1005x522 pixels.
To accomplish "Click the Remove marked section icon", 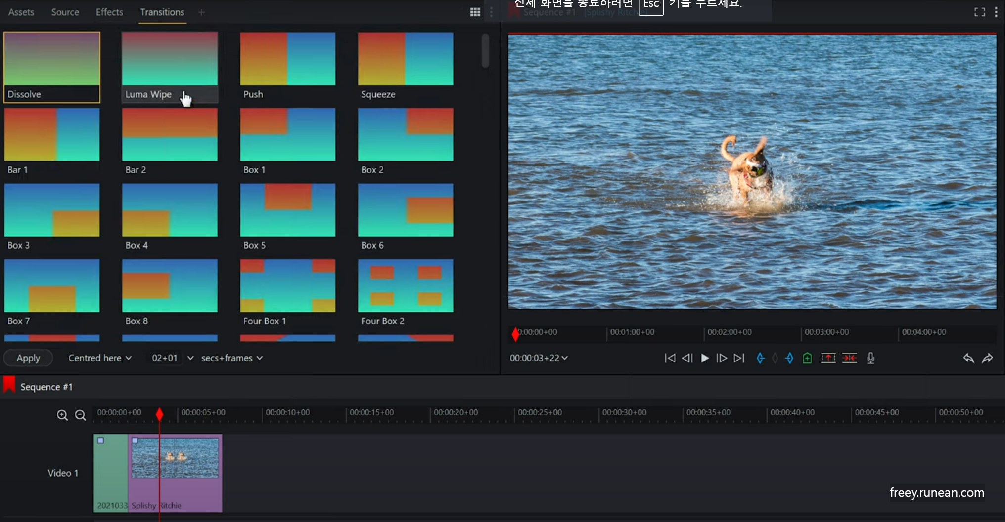I will pyautogui.click(x=828, y=358).
